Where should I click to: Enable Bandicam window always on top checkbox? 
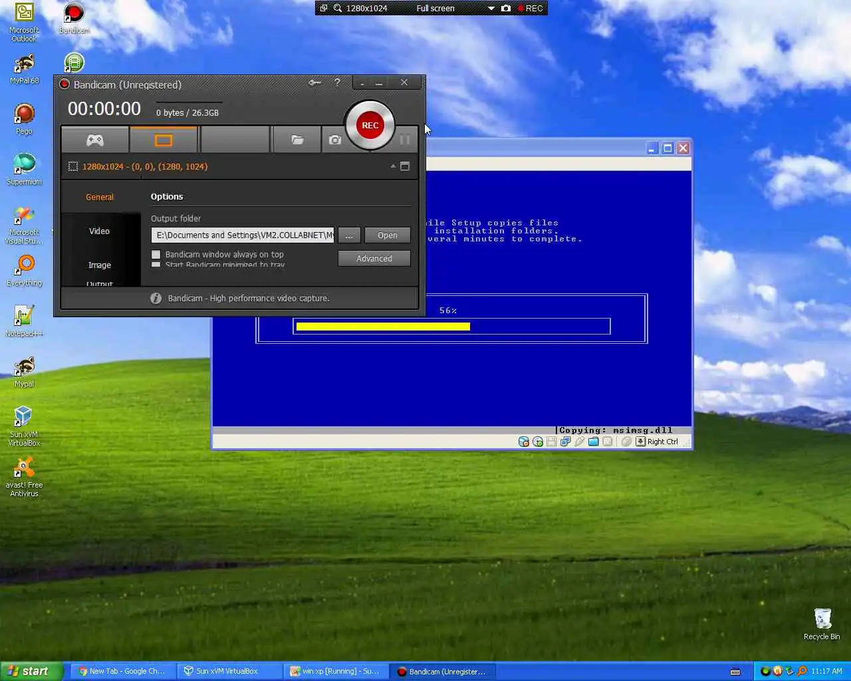(x=156, y=254)
